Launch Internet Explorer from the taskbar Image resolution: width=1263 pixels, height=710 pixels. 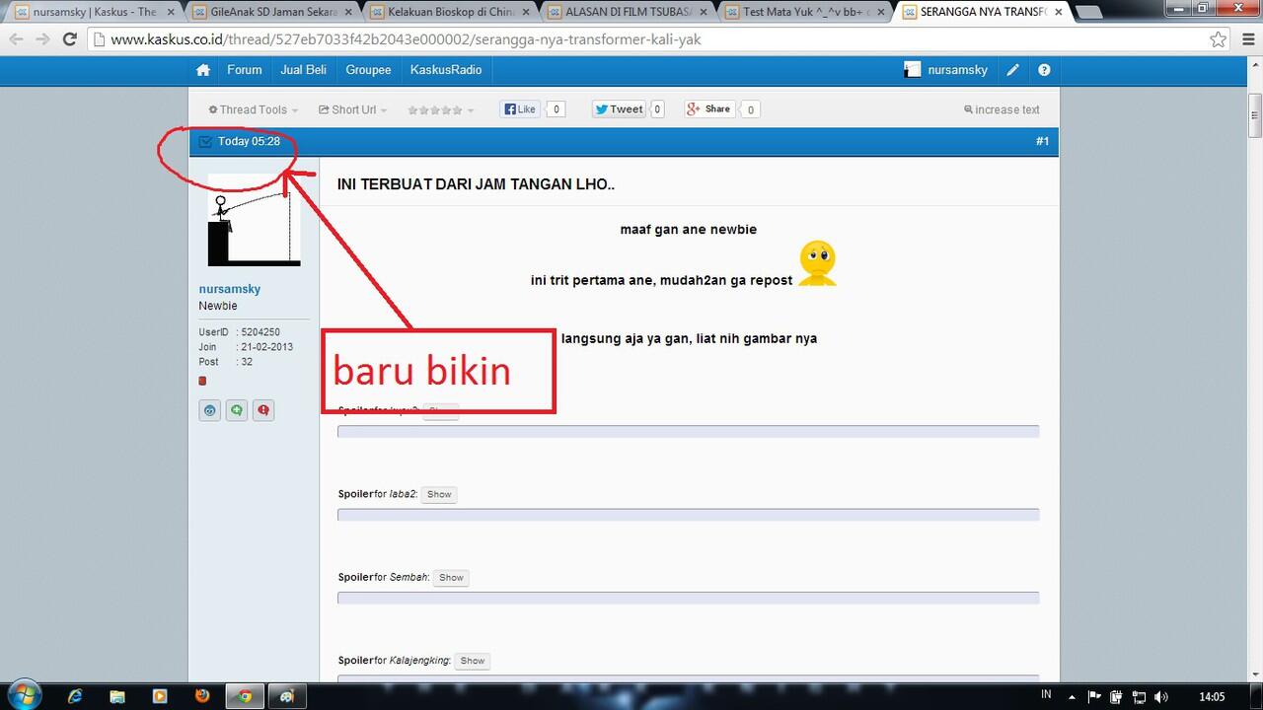click(75, 696)
